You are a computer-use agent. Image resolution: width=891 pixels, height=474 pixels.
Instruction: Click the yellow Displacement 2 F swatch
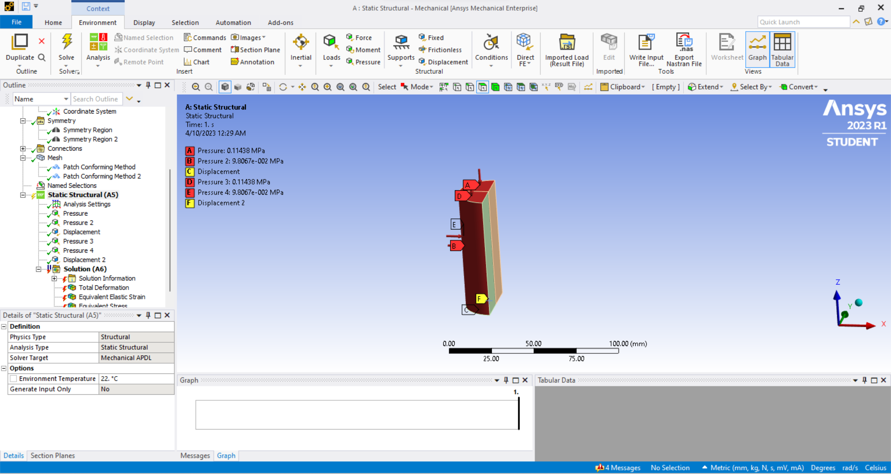(189, 203)
